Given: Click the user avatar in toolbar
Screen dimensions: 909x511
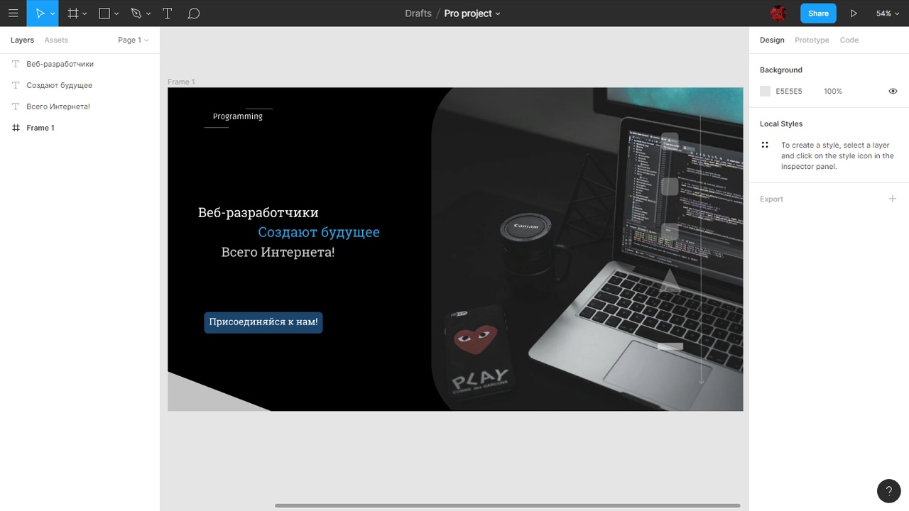Looking at the screenshot, I should pos(778,13).
